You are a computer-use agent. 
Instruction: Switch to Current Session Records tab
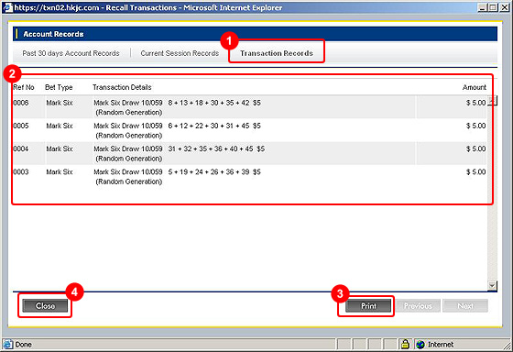[x=180, y=53]
